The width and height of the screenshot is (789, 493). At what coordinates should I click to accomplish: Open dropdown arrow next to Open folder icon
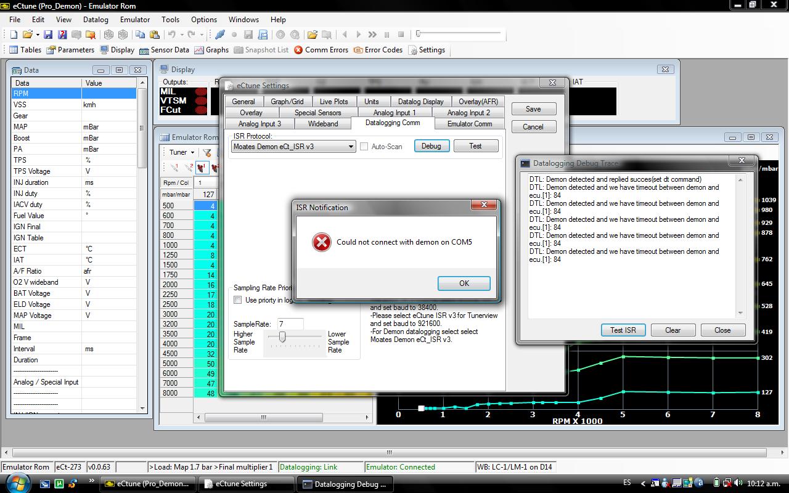[x=38, y=35]
